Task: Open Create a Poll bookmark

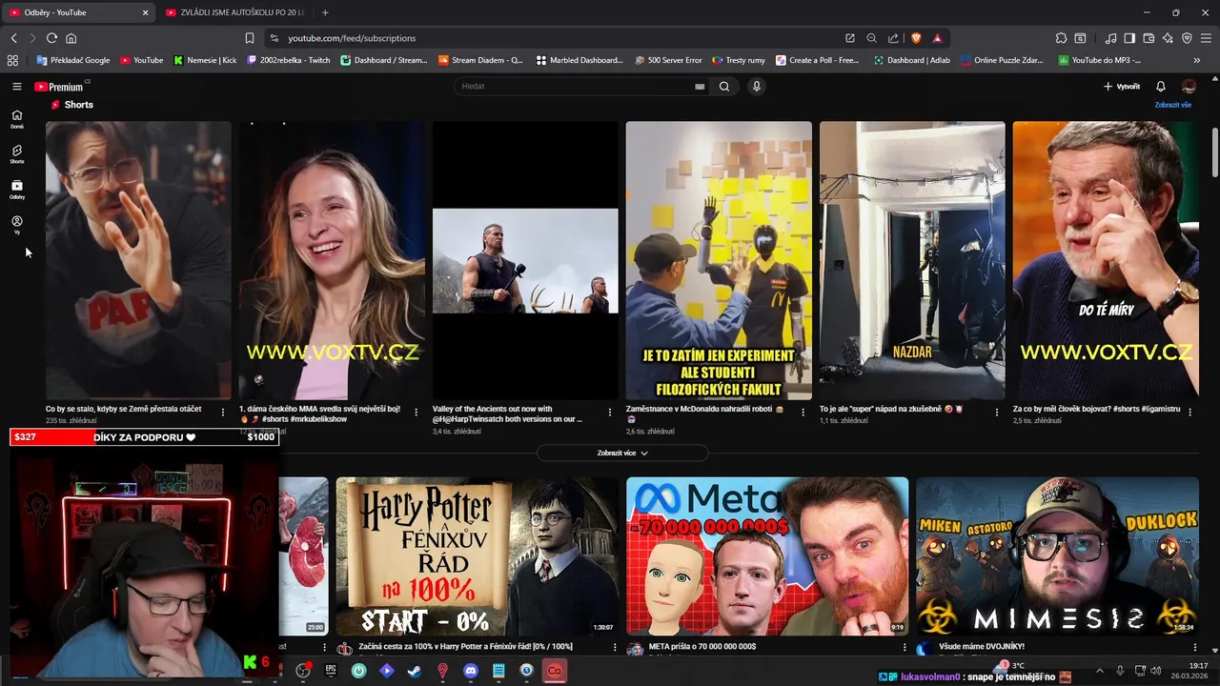Action: (818, 60)
